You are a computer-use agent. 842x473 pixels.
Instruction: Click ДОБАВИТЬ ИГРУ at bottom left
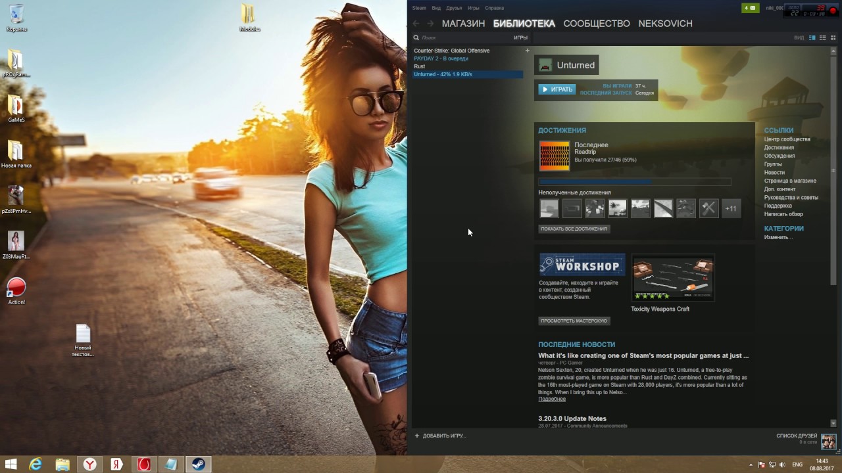coord(440,436)
